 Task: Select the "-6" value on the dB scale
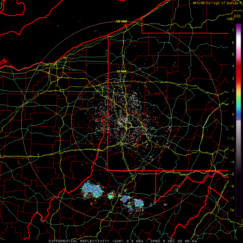pos(232,186)
